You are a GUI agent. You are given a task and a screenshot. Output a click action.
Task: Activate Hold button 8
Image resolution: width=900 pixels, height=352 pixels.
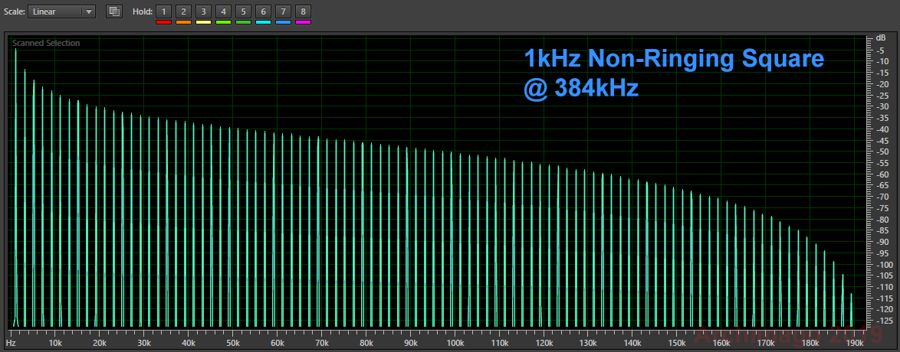pos(303,11)
